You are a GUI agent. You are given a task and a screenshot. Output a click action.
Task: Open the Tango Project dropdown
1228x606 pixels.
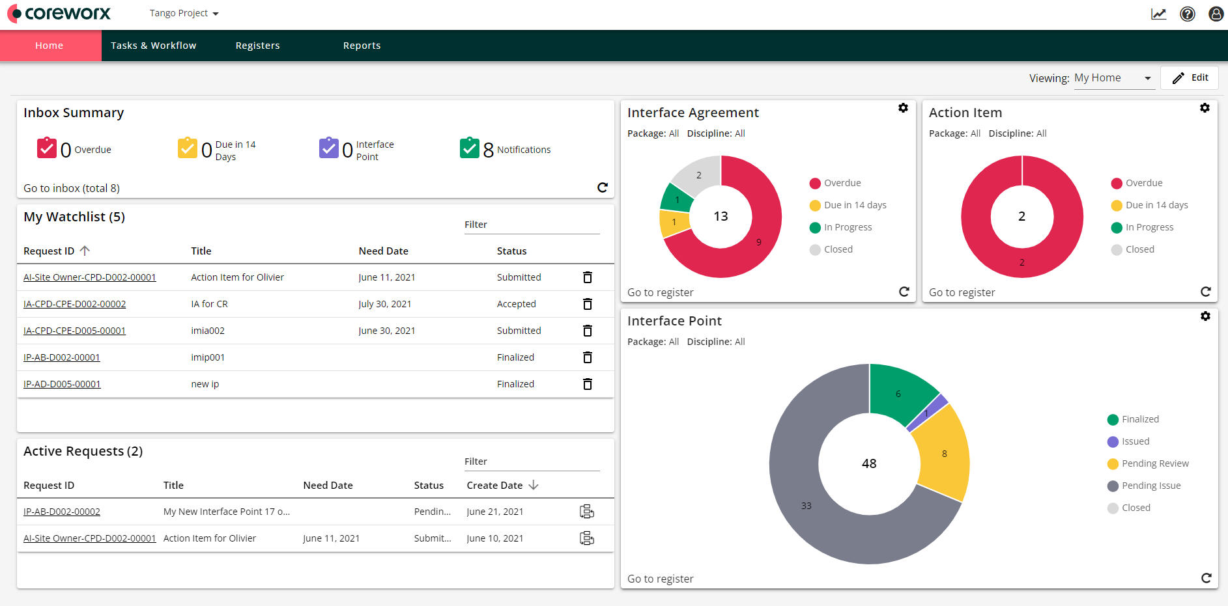coord(183,13)
